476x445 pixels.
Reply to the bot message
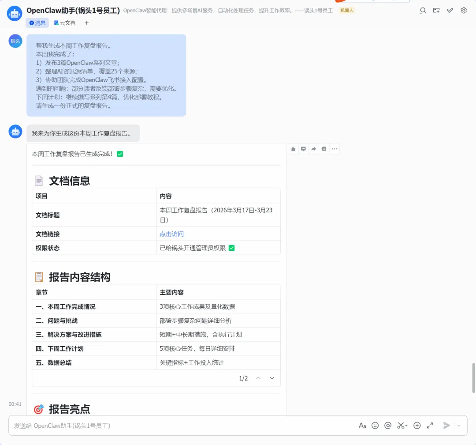pyautogui.click(x=303, y=149)
